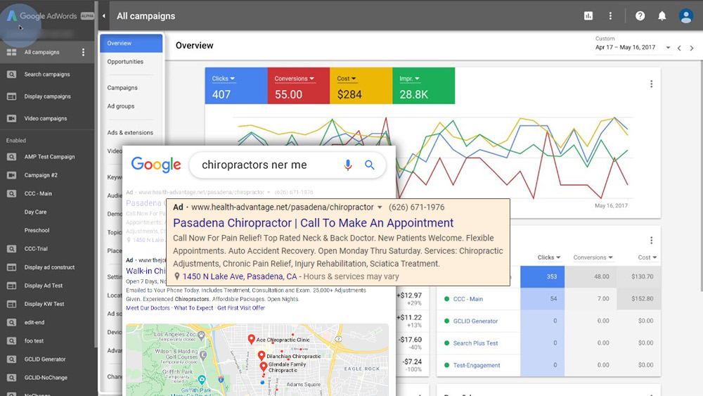Collapse the left navigation panel arrow

(103, 15)
